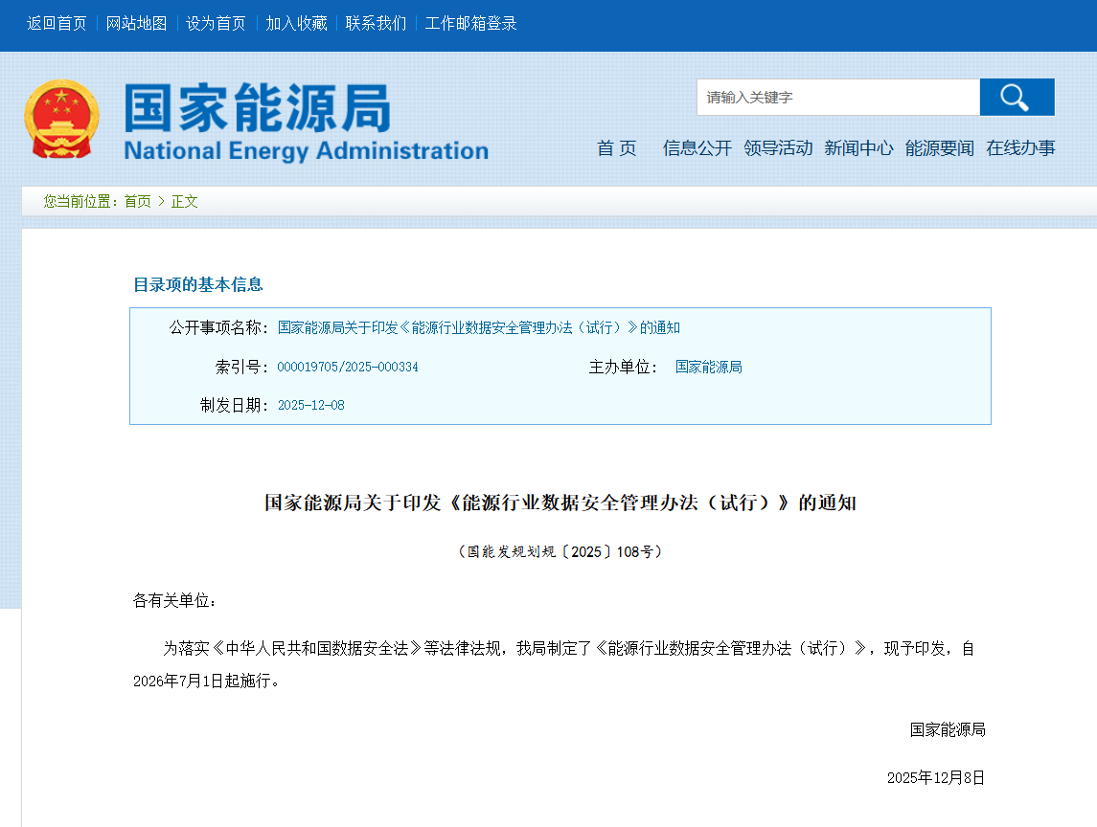Image resolution: width=1097 pixels, height=827 pixels.
Task: Open 能源要闻 navigation menu item
Action: [x=939, y=148]
